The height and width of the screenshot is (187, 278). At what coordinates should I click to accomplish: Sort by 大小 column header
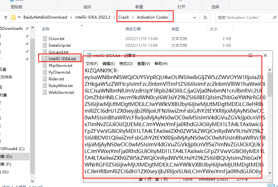tap(214, 29)
